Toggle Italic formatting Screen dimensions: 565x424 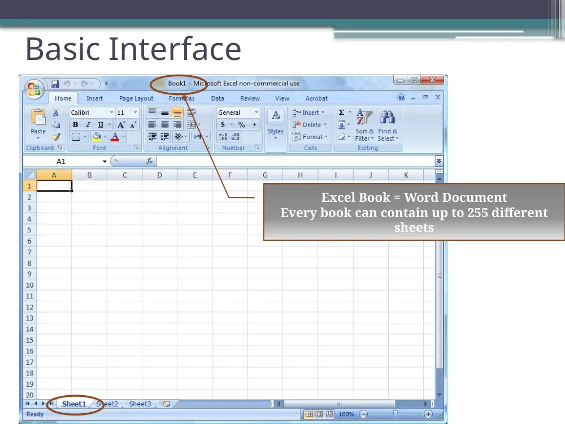[88, 125]
